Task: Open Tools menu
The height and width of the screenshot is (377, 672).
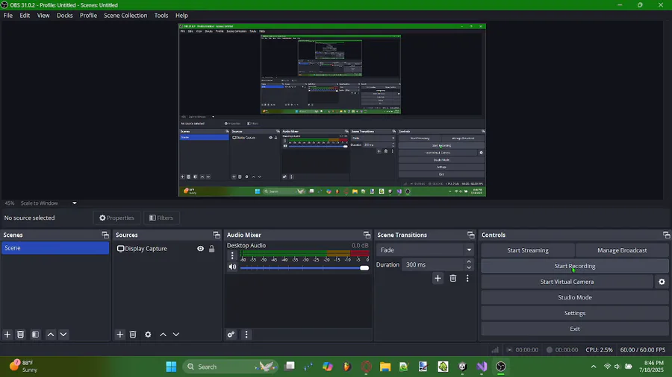Action: (x=161, y=16)
